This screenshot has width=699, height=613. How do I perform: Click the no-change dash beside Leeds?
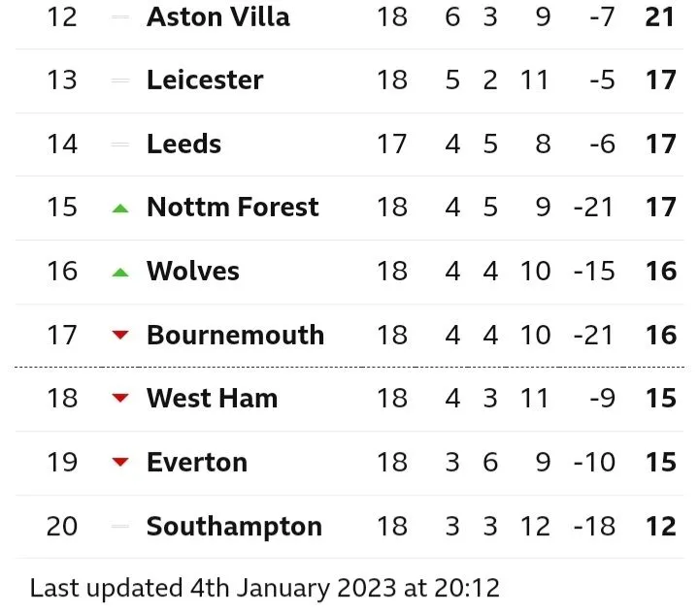[120, 145]
